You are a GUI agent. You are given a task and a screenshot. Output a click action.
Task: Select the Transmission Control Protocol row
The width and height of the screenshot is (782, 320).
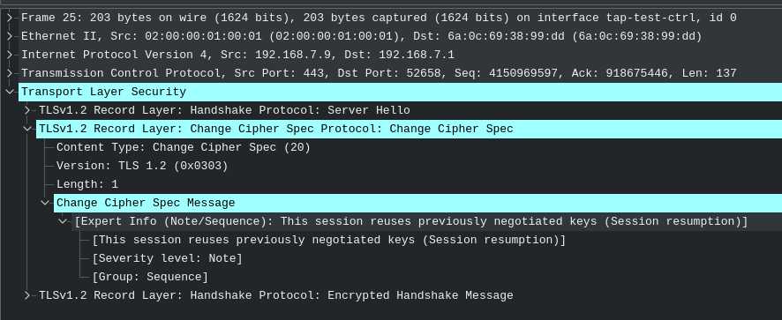(379, 73)
